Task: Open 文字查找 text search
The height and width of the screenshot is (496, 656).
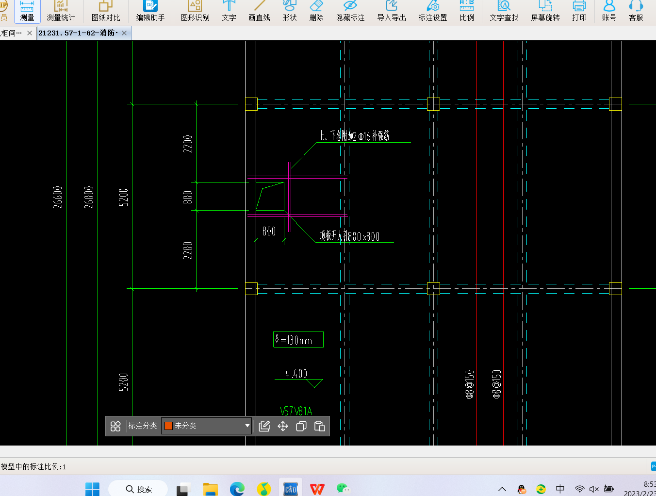Action: [x=504, y=11]
